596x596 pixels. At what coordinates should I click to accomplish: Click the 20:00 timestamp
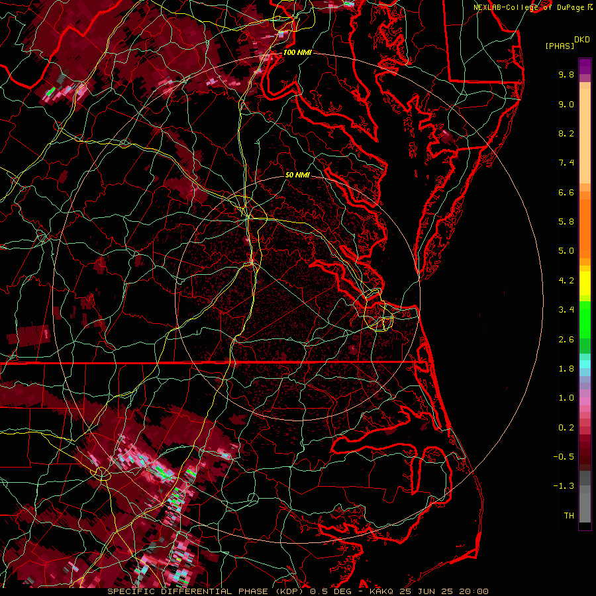pyautogui.click(x=473, y=591)
